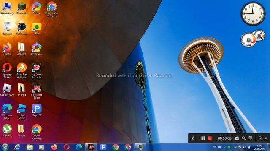Open the uFiler desktop shortcut
270x151 pixels.
(37, 29)
